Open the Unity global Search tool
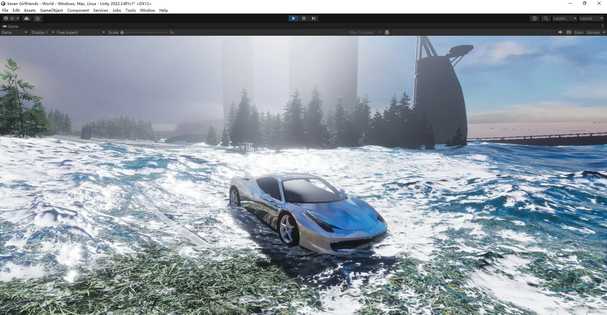Image resolution: width=607 pixels, height=315 pixels. coord(546,18)
